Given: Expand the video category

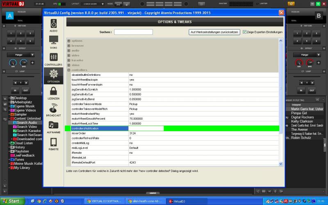Looking at the screenshot, I should coord(69,55).
